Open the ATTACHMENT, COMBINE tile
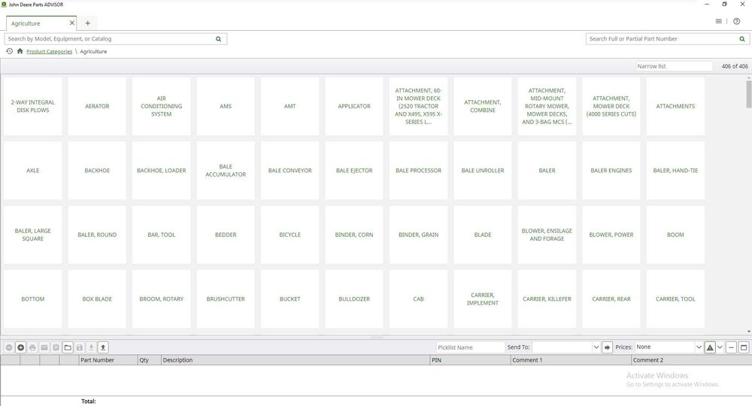This screenshot has width=752, height=406. pos(483,106)
